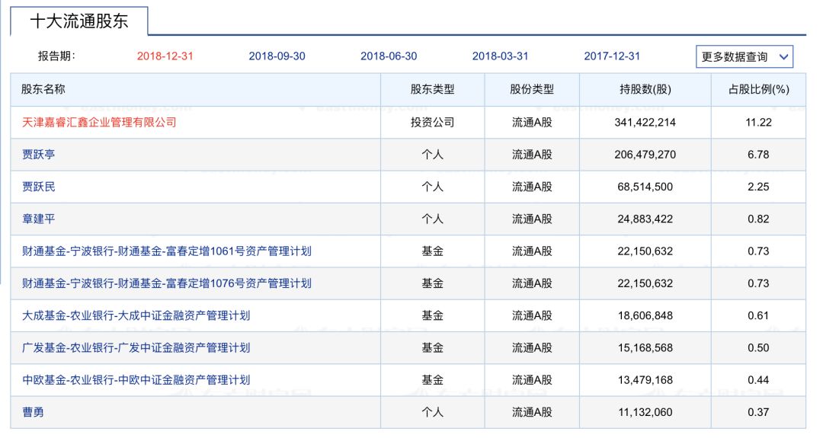Select percentage value 11.22

coord(758,122)
